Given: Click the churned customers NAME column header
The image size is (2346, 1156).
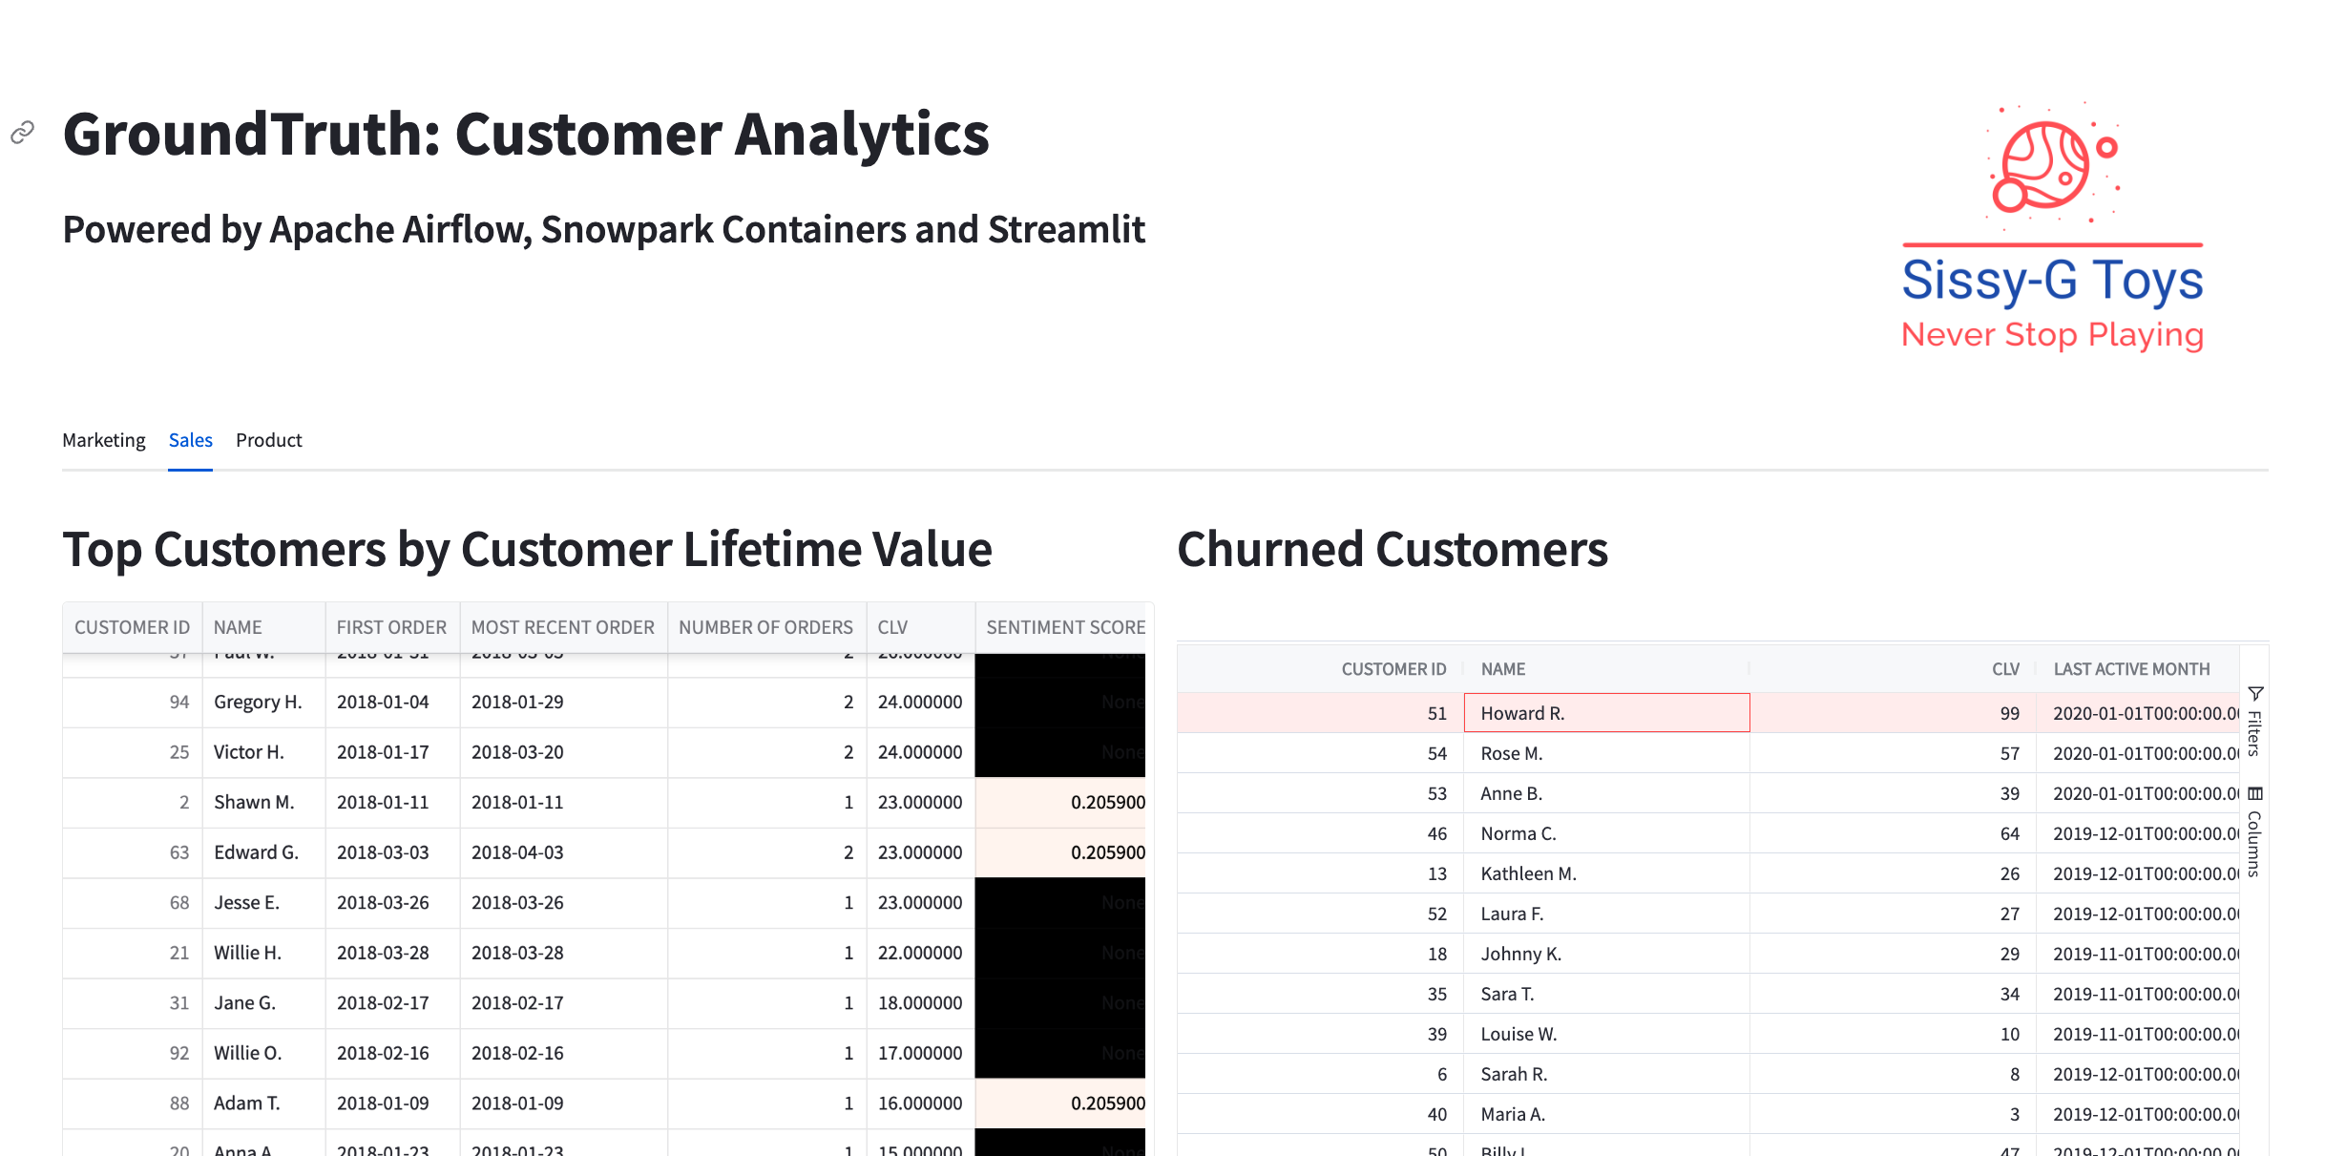Looking at the screenshot, I should tap(1503, 669).
